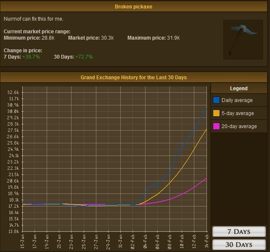Switch the graph to 7 Days
This screenshot has height=252, width=270.
coord(239,232)
